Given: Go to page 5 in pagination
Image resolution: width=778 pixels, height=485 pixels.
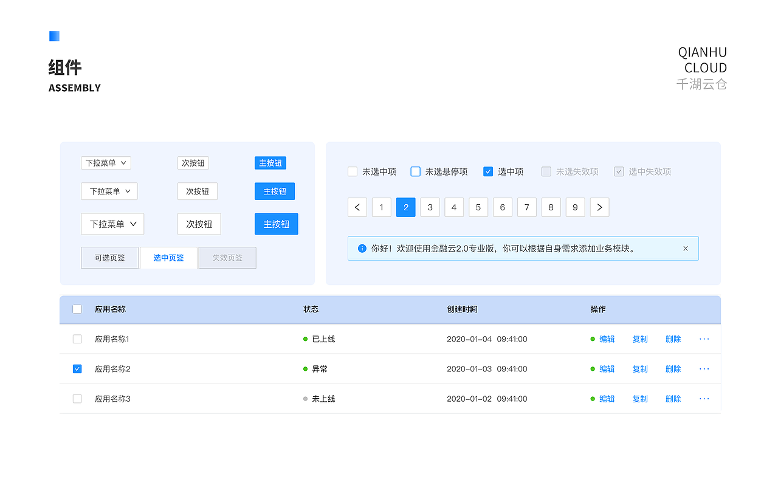Looking at the screenshot, I should click(478, 207).
